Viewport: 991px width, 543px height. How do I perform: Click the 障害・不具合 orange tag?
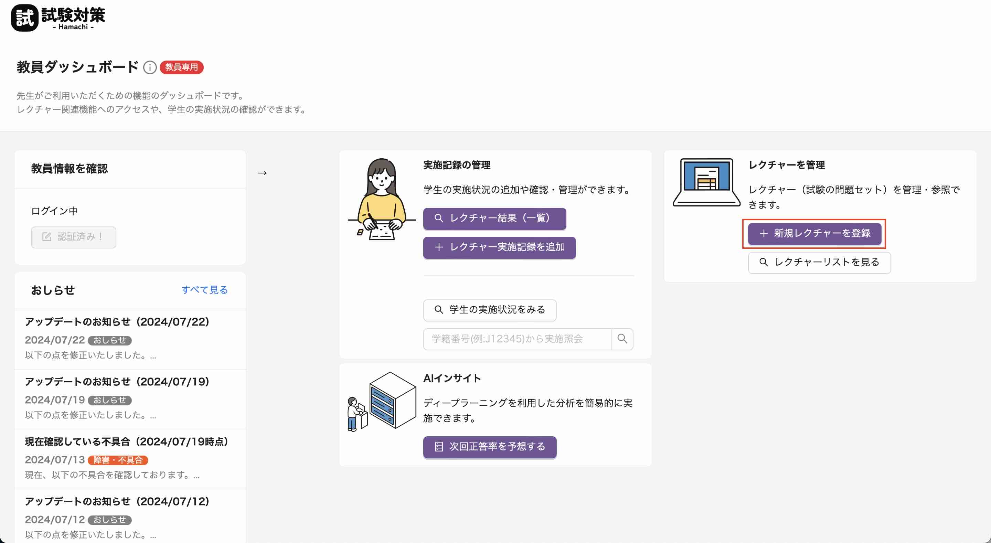click(x=118, y=460)
